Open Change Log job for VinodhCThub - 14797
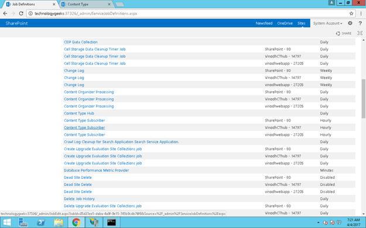Image resolution: width=366 pixels, height=228 pixels. pyautogui.click(x=74, y=78)
